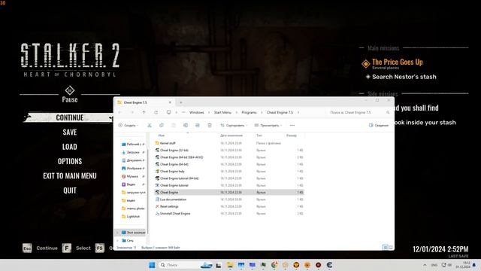Add a new Explorer tab with plus
This screenshot has height=271, width=481.
click(181, 102)
